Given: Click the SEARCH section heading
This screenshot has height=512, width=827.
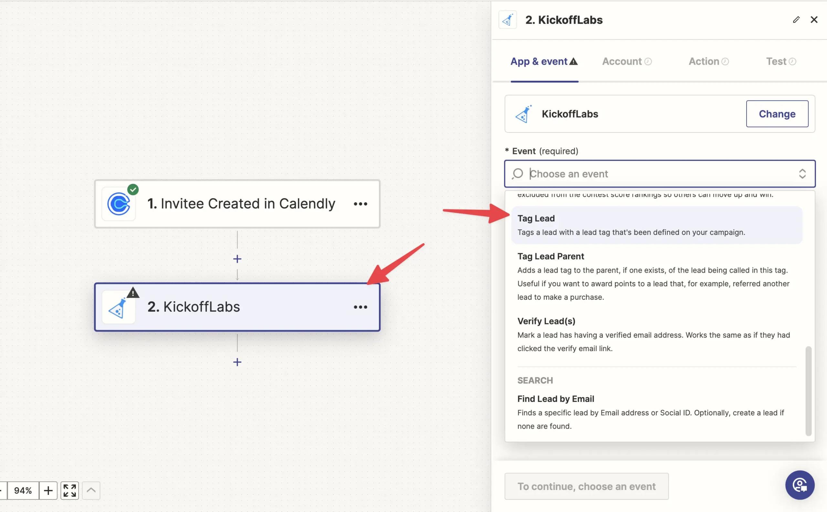Looking at the screenshot, I should pyautogui.click(x=535, y=380).
